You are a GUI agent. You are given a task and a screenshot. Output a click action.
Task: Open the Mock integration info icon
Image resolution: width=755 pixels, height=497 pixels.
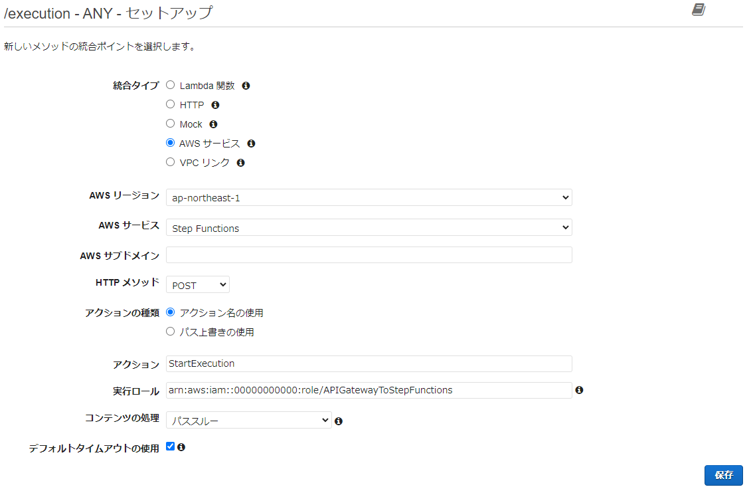[x=213, y=124]
